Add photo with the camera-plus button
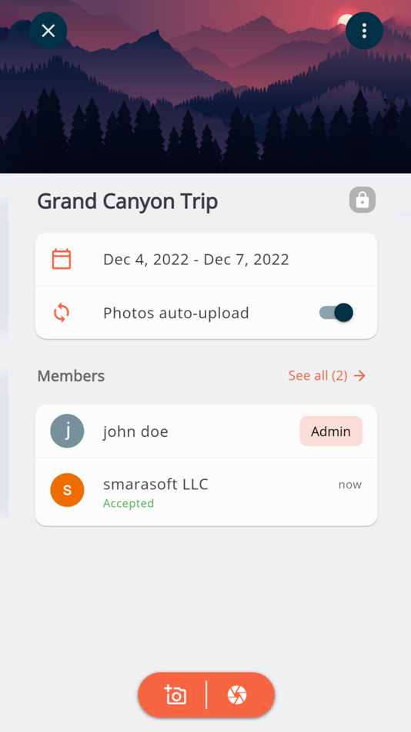 (175, 695)
